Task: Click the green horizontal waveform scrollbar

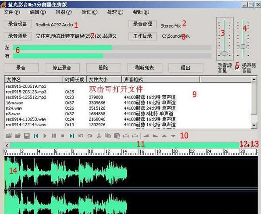Action: point(125,145)
